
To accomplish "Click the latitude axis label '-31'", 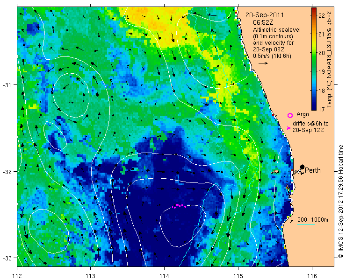I will [x=7, y=85].
